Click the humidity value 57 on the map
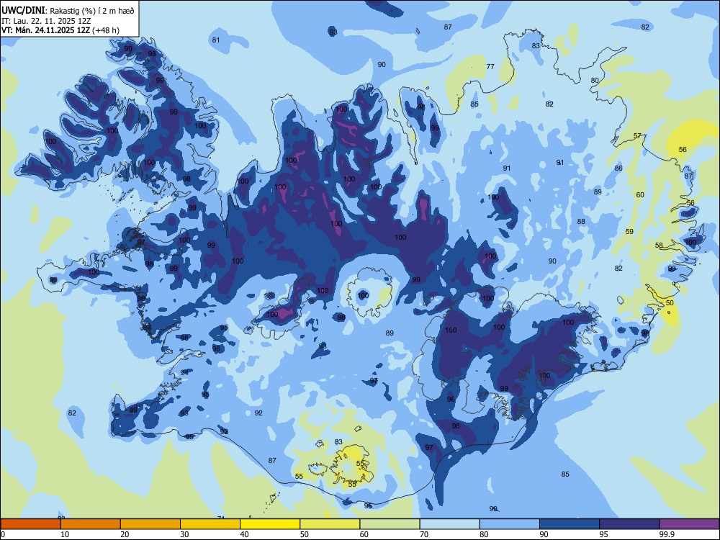Screen dimensions: 720x540 click(637, 136)
